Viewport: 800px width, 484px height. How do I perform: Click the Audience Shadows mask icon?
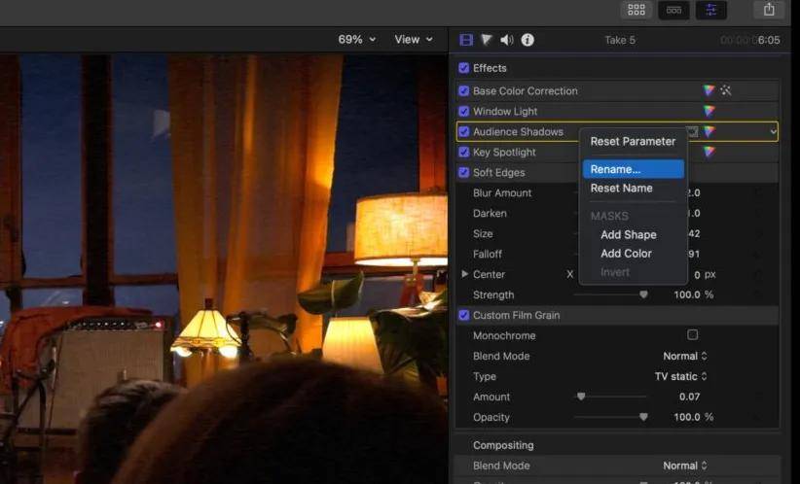[x=692, y=131]
